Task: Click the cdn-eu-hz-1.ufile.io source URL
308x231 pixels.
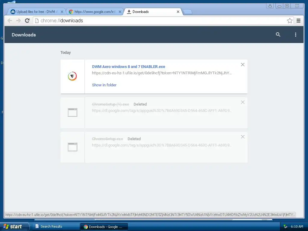Action: (x=162, y=73)
